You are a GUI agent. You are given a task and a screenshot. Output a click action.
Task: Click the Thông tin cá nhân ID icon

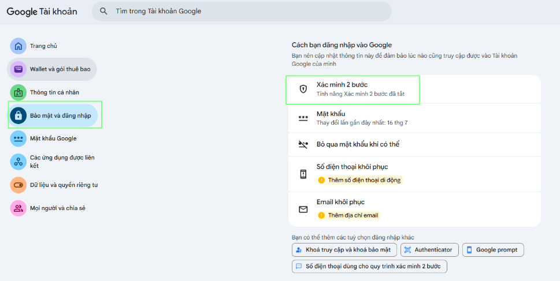18,92
